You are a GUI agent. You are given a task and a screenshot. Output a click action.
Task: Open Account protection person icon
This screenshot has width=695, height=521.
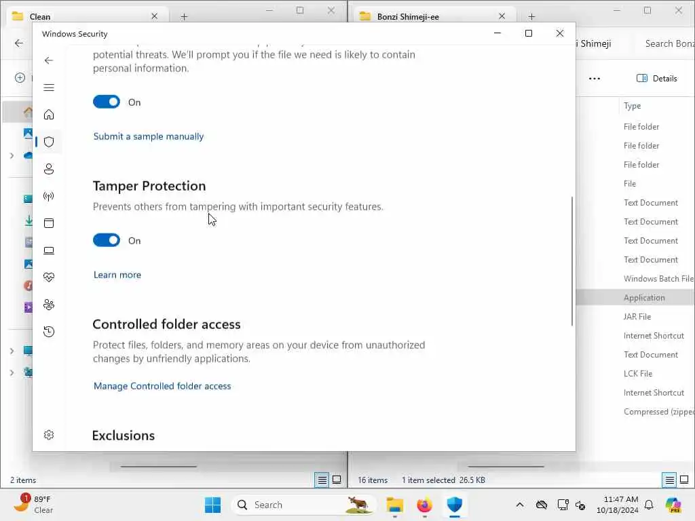click(x=49, y=169)
